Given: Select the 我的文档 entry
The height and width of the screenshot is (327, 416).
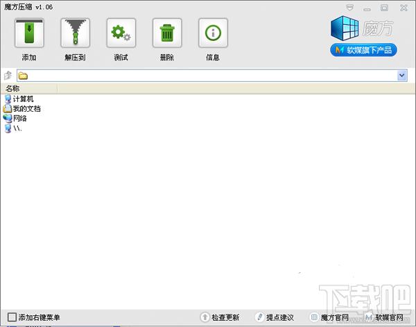Looking at the screenshot, I should 27,108.
